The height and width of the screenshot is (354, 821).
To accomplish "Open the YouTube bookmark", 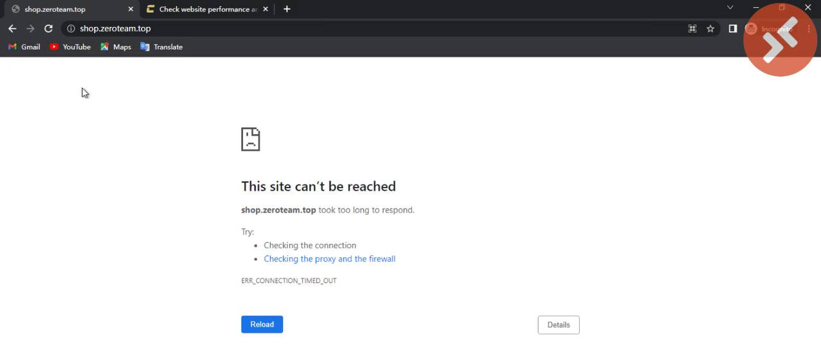I will (70, 47).
